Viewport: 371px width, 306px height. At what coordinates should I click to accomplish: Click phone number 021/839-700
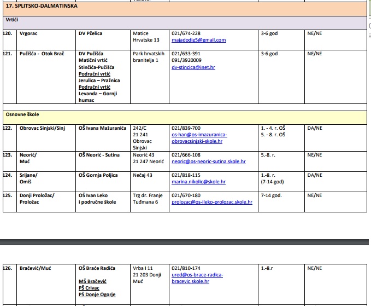pos(186,128)
